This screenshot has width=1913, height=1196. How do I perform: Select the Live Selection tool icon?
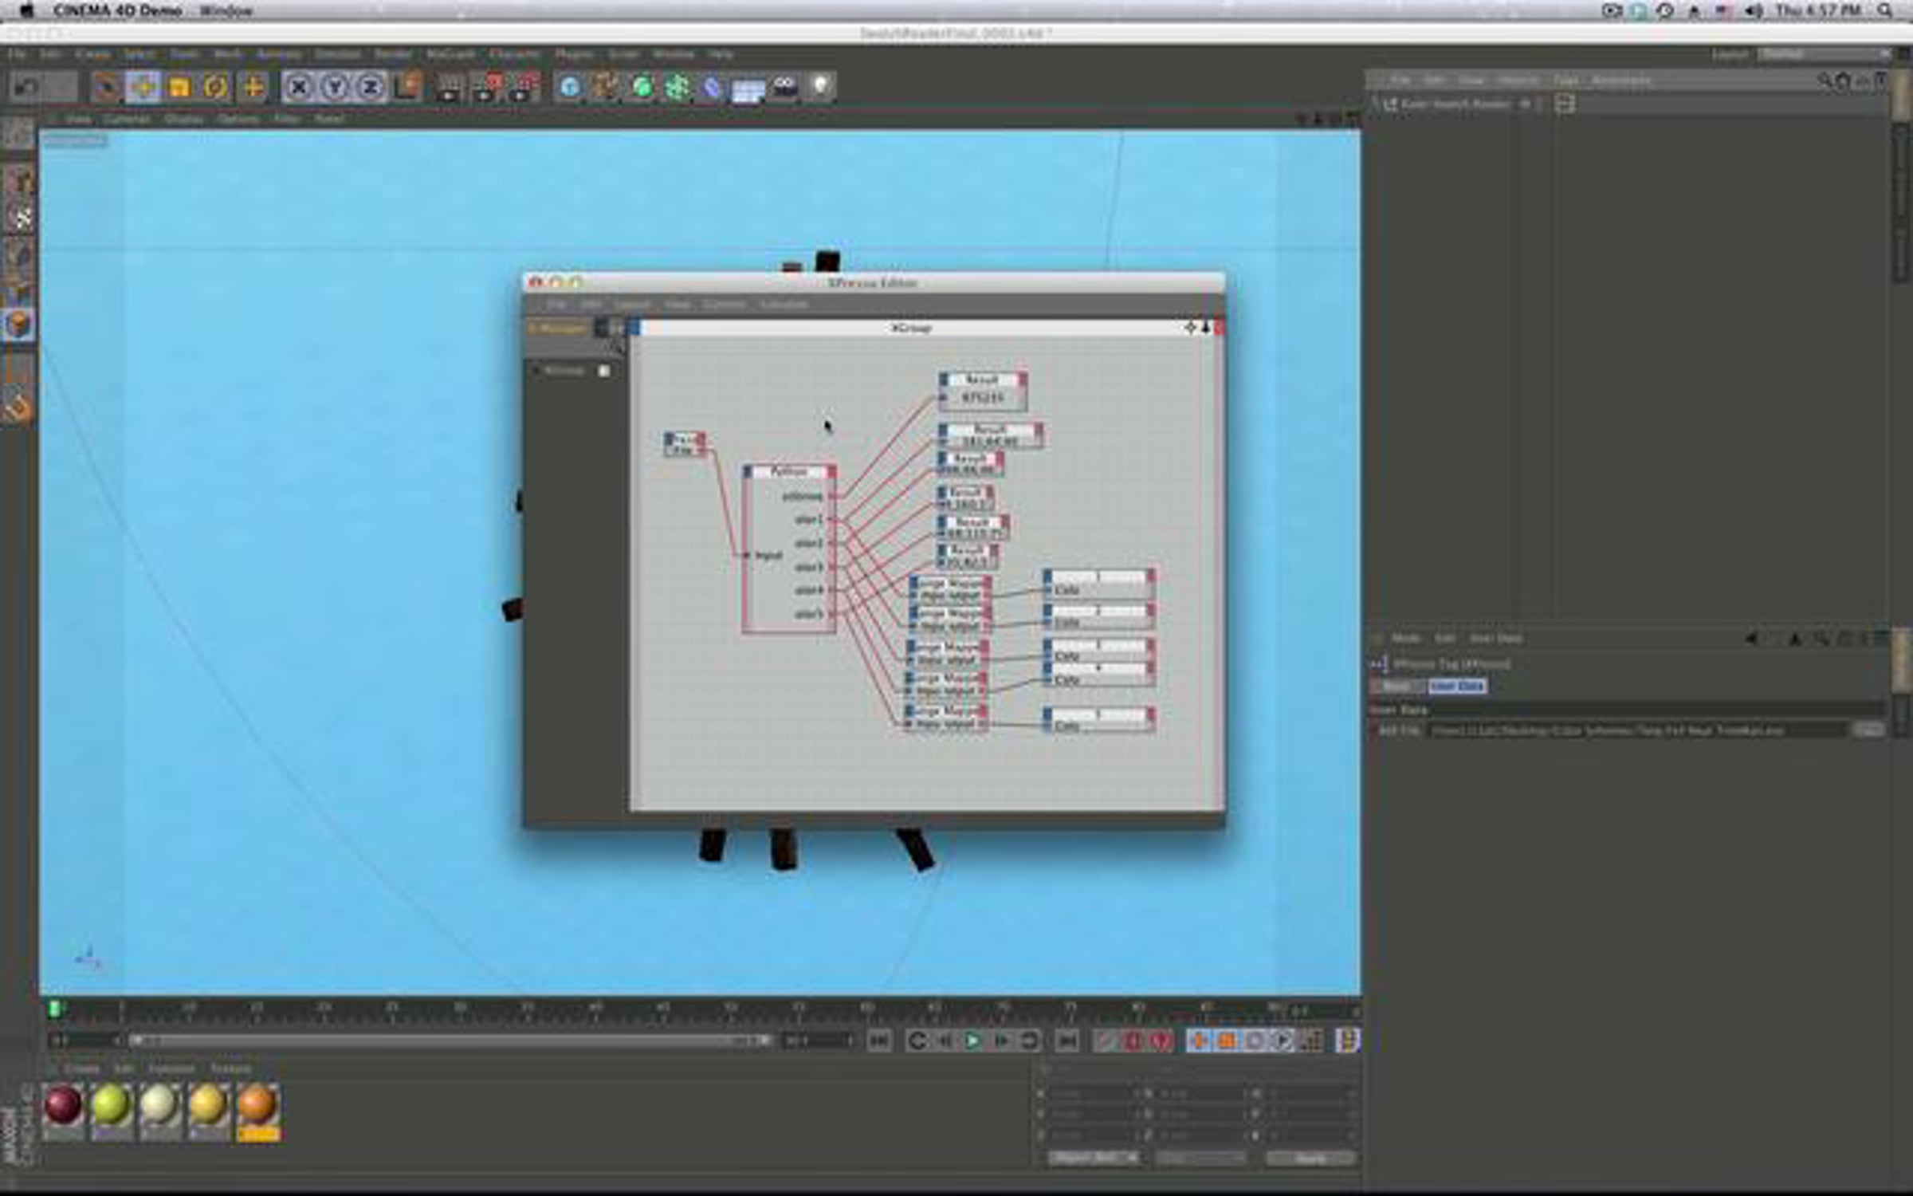coord(106,87)
